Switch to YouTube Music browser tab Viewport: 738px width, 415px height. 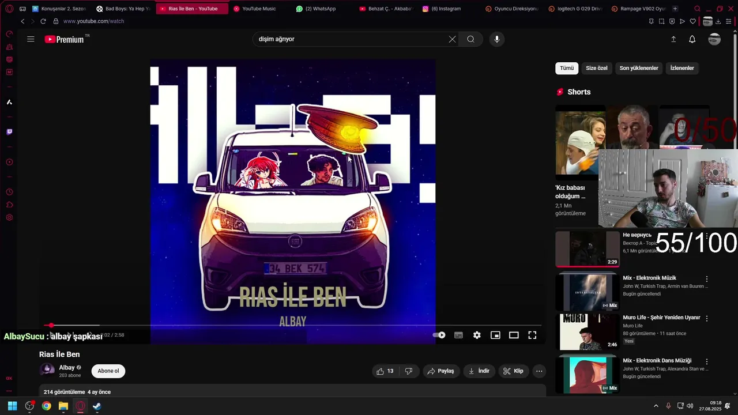[259, 9]
